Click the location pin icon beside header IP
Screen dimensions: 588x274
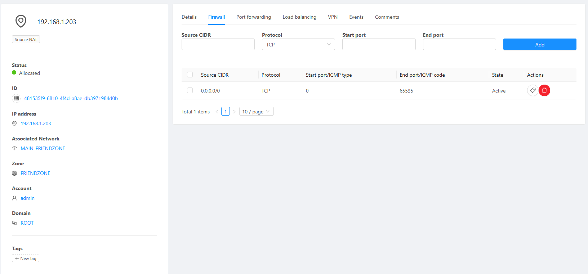(21, 21)
